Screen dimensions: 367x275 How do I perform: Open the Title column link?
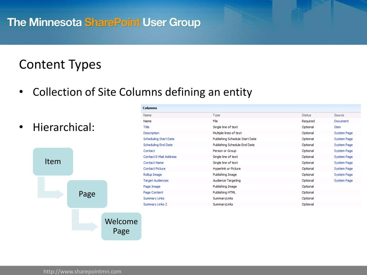(146, 127)
